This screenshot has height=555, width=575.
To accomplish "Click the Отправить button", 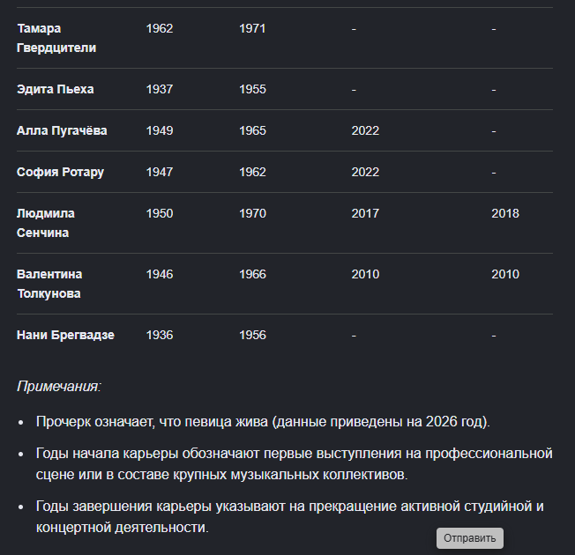I will (x=469, y=537).
